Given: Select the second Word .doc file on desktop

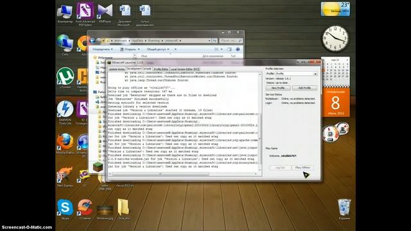Looking at the screenshot, I should pyautogui.click(x=144, y=15).
